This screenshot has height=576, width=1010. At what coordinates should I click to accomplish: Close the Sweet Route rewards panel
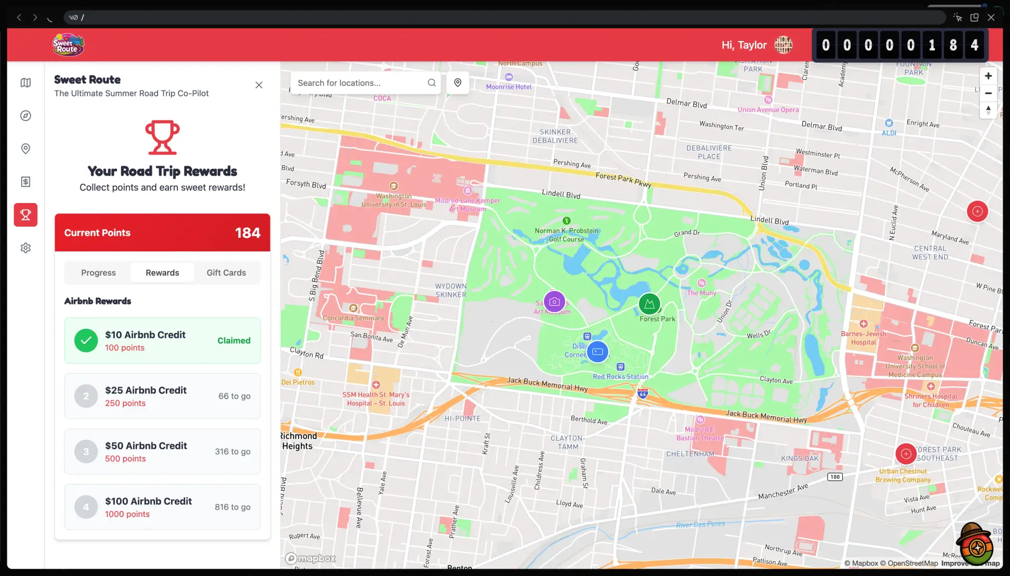[259, 85]
